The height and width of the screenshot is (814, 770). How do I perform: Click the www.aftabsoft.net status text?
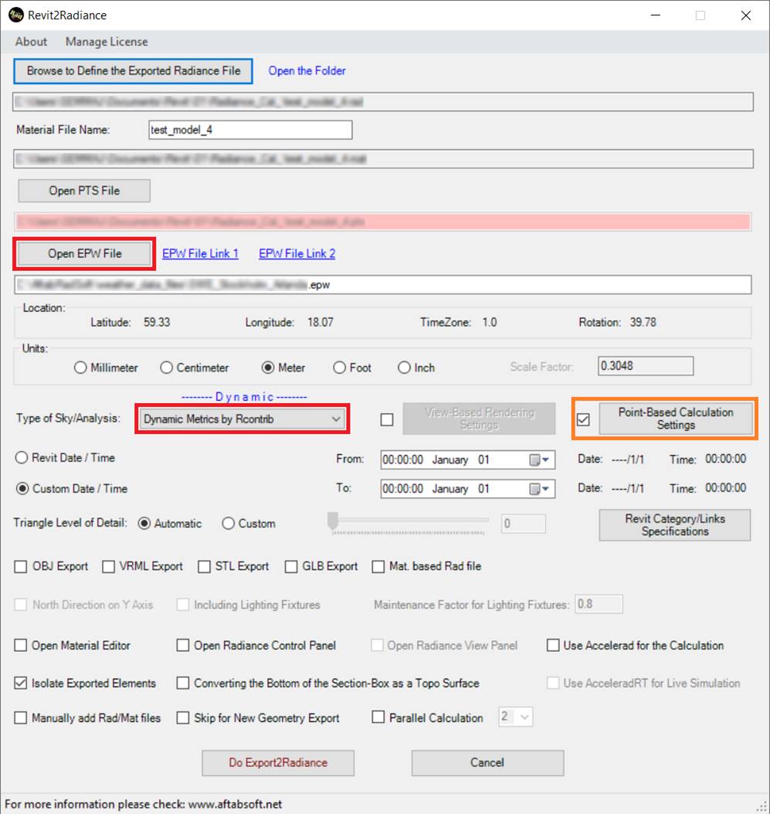pos(236,804)
